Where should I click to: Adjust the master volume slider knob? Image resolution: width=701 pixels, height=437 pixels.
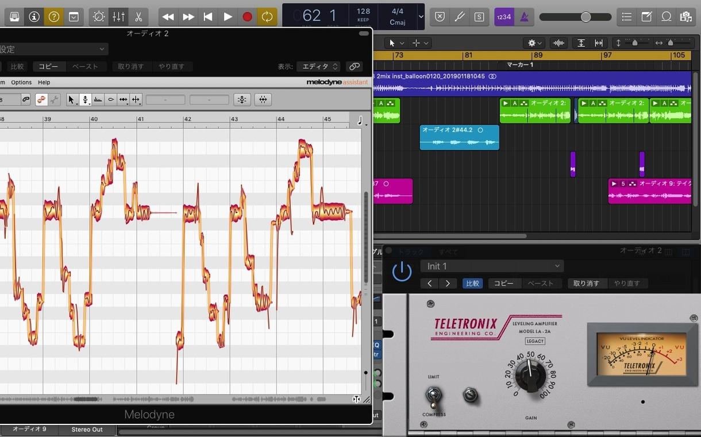coord(586,17)
